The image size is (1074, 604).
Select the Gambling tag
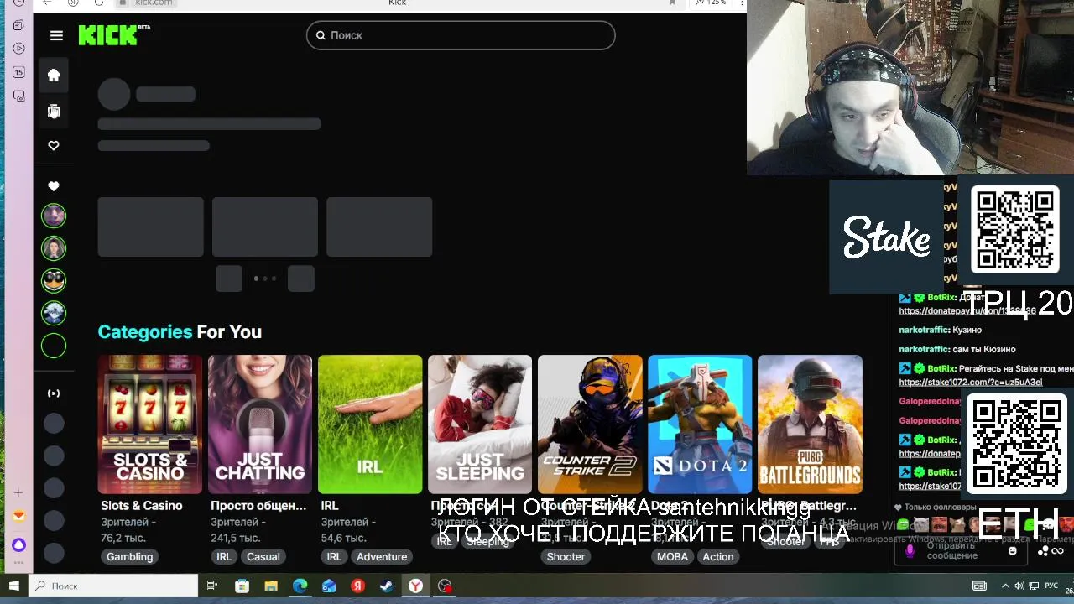tap(130, 556)
